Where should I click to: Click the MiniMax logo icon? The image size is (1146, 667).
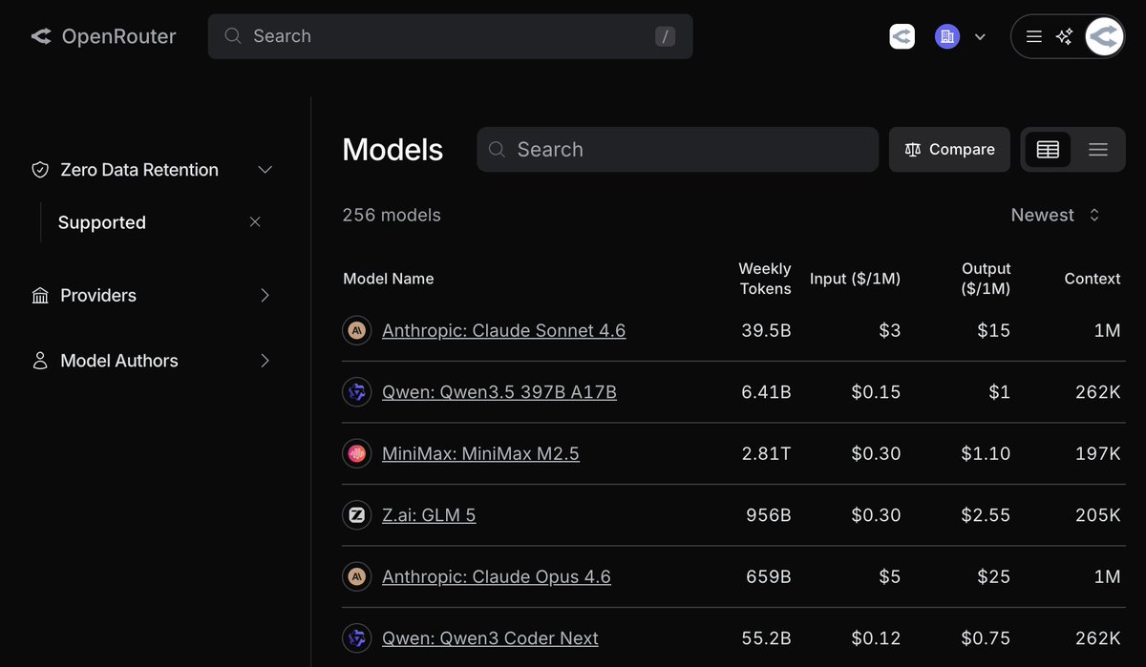pos(357,454)
